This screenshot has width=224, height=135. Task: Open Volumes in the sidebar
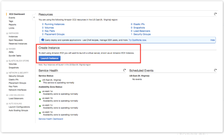coord(12,64)
